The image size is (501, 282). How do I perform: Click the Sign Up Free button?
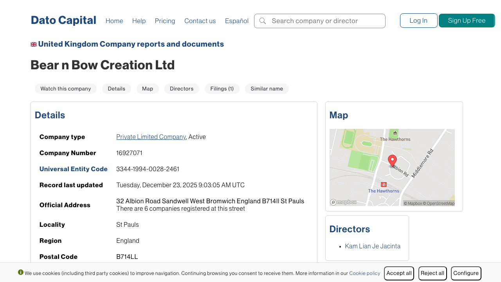coord(467,20)
